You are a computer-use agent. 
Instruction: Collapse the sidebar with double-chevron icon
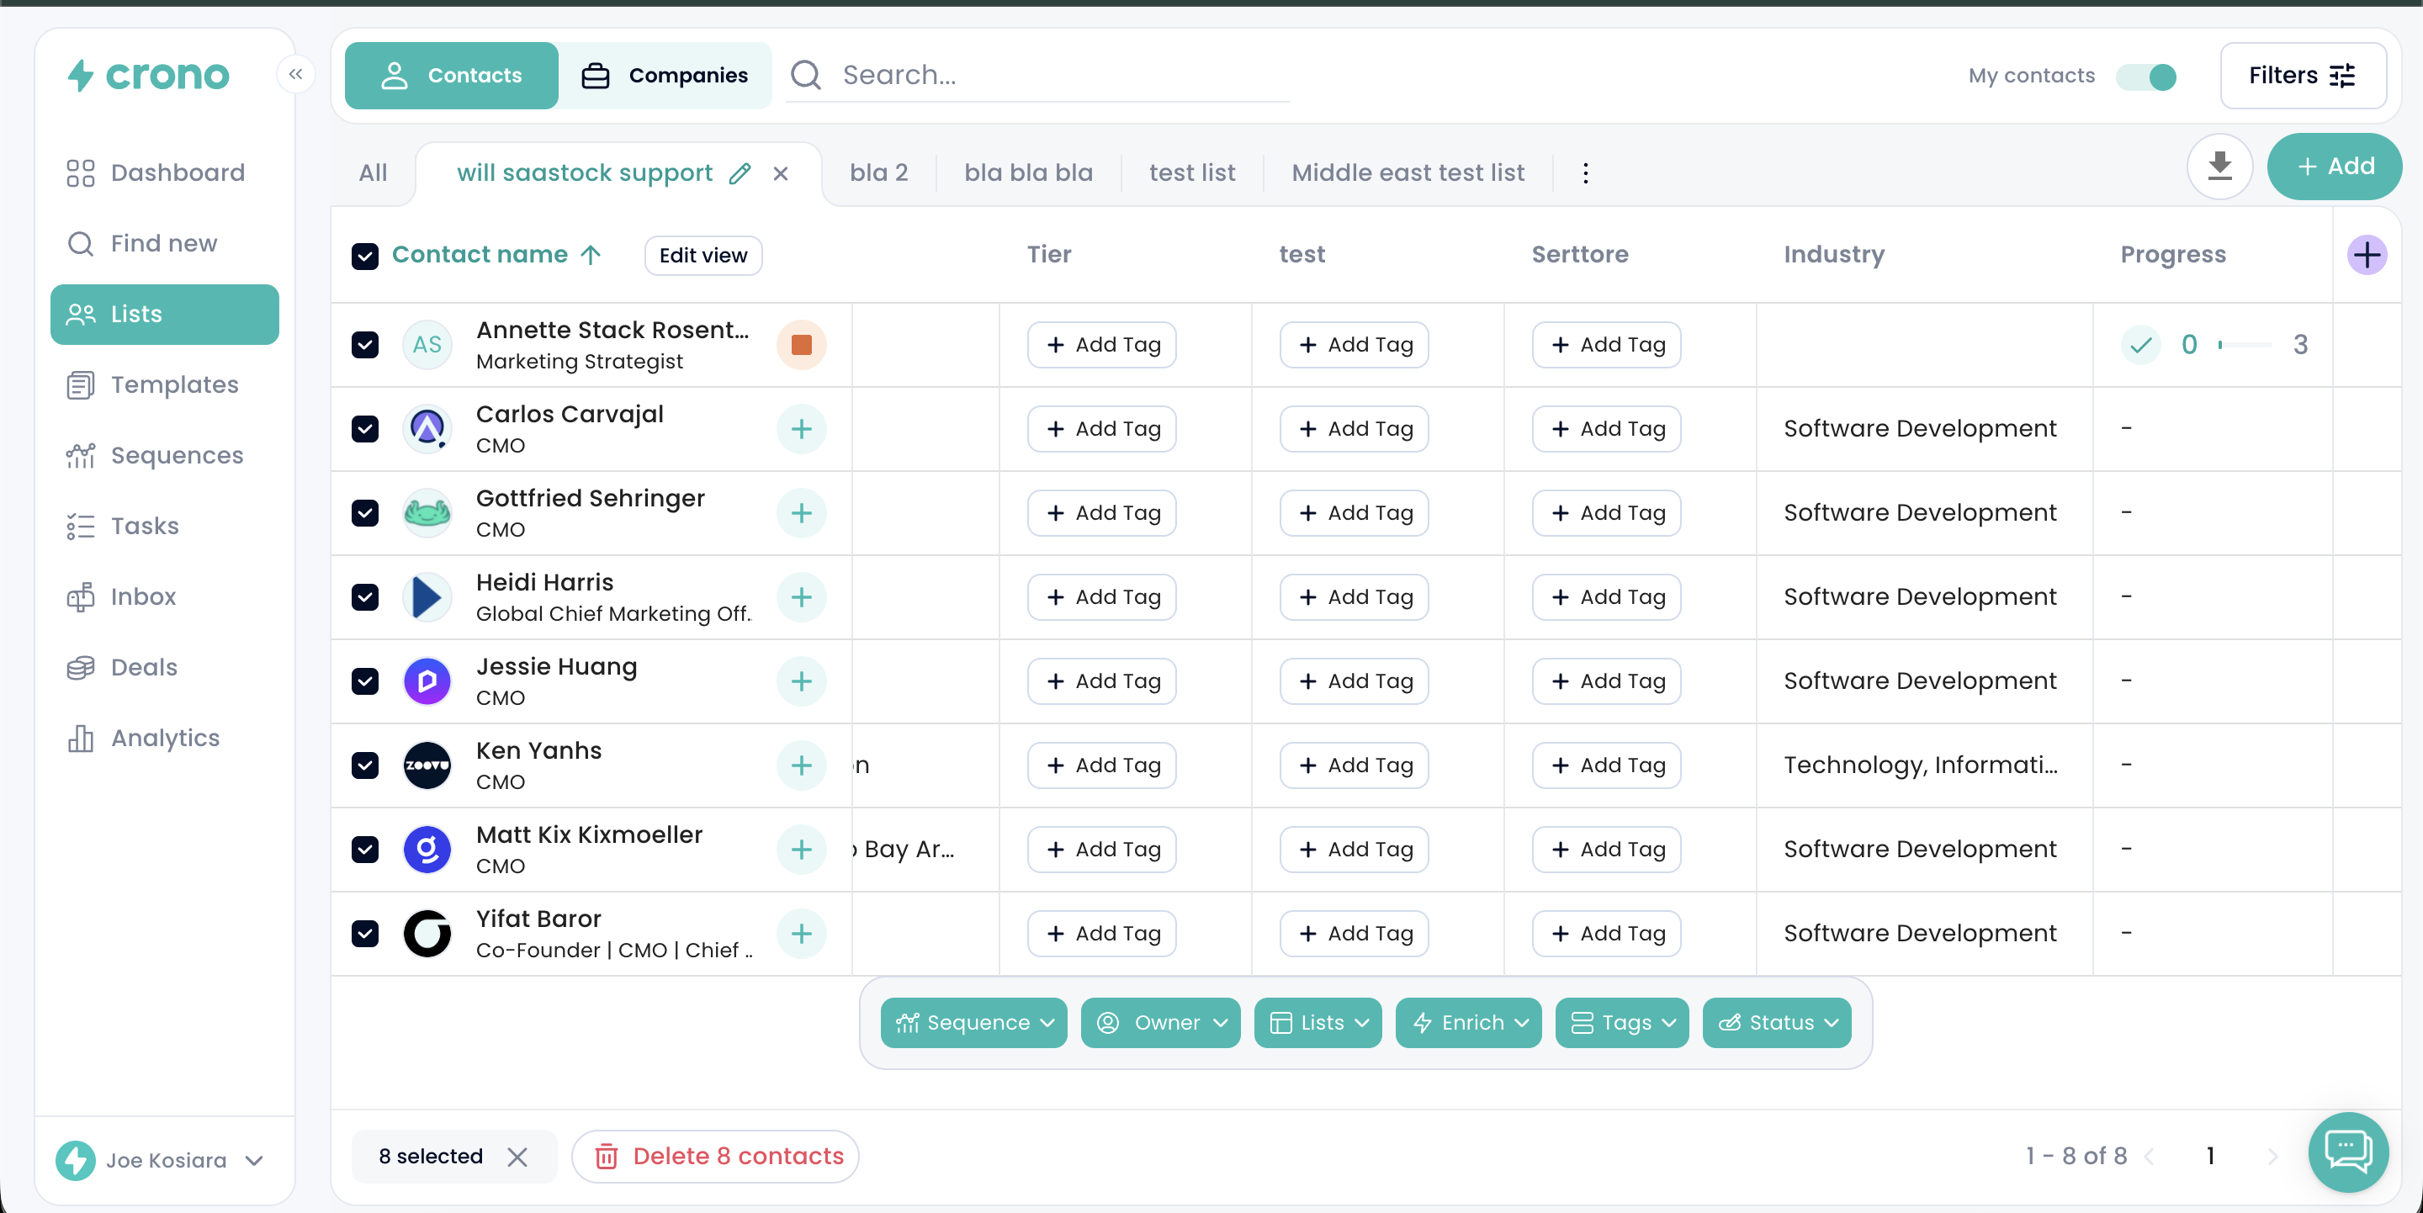click(295, 74)
